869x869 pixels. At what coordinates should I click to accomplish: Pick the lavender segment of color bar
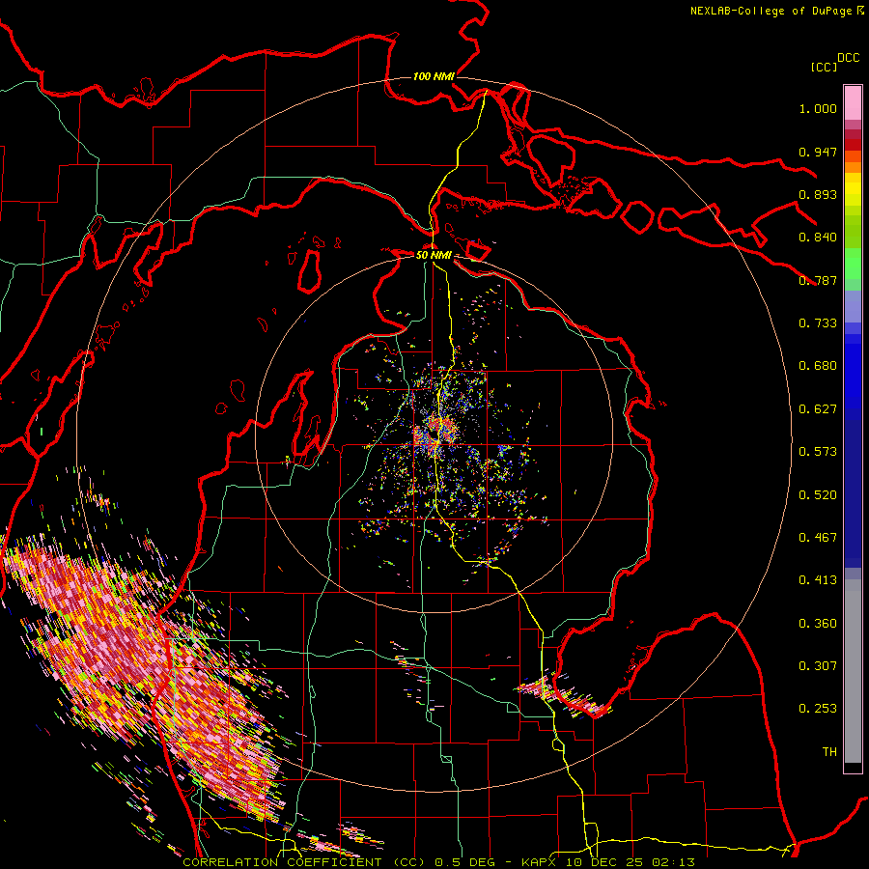click(853, 306)
